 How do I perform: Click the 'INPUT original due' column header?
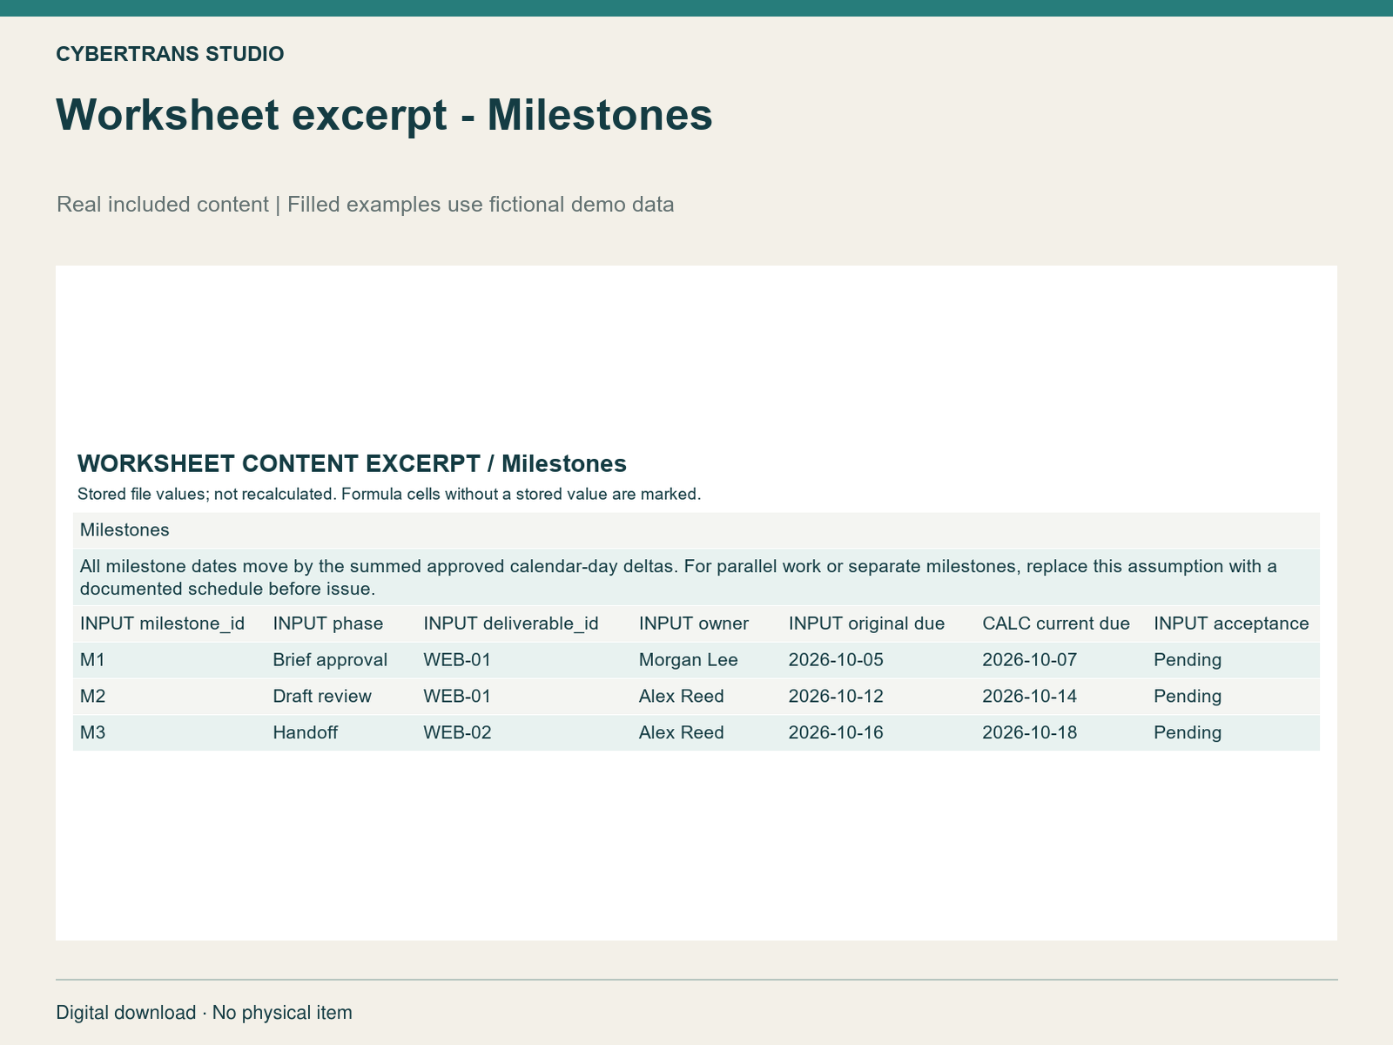click(866, 624)
